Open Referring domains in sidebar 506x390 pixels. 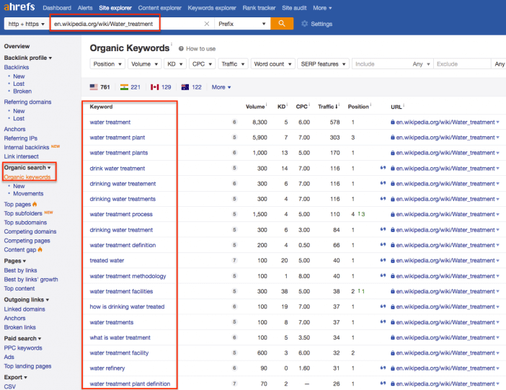(x=27, y=102)
